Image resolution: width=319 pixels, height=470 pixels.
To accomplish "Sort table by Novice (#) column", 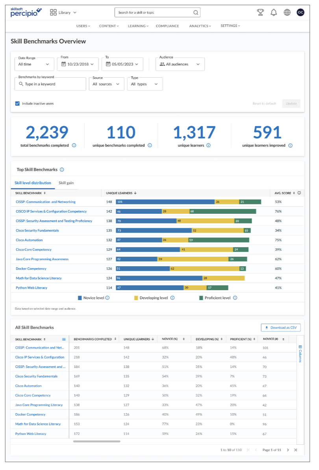I will [274, 339].
